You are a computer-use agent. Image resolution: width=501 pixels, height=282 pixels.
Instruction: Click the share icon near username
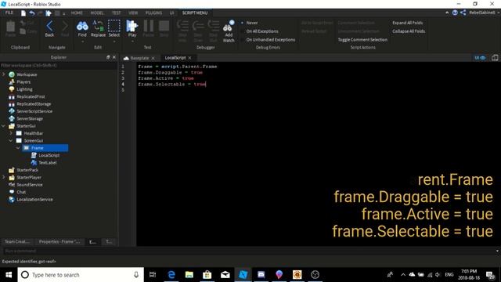pyautogui.click(x=463, y=13)
